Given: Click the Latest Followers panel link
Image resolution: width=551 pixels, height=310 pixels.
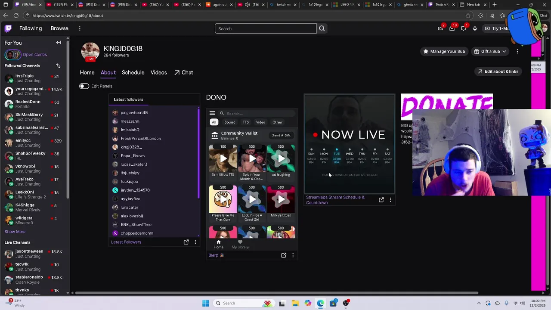Looking at the screenshot, I should 126,242.
